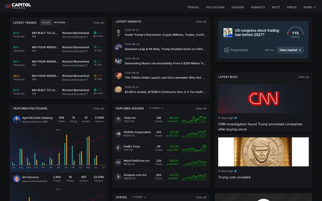
Task: Click Meta Platforms Inc issuer name
Action: 136,161
